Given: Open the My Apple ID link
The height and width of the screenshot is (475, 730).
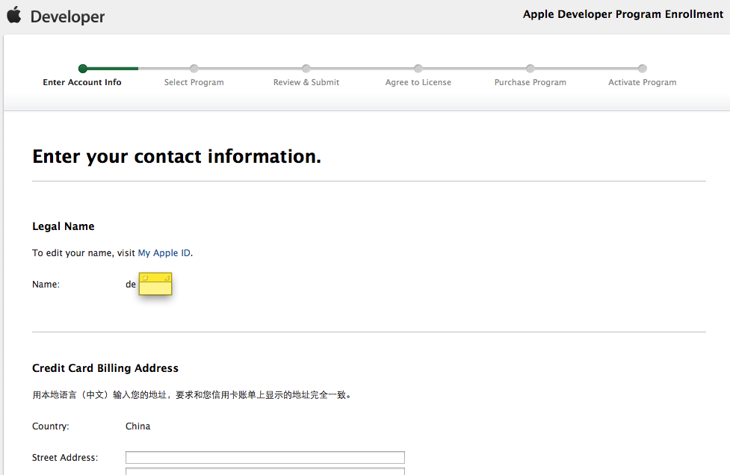Looking at the screenshot, I should point(164,253).
